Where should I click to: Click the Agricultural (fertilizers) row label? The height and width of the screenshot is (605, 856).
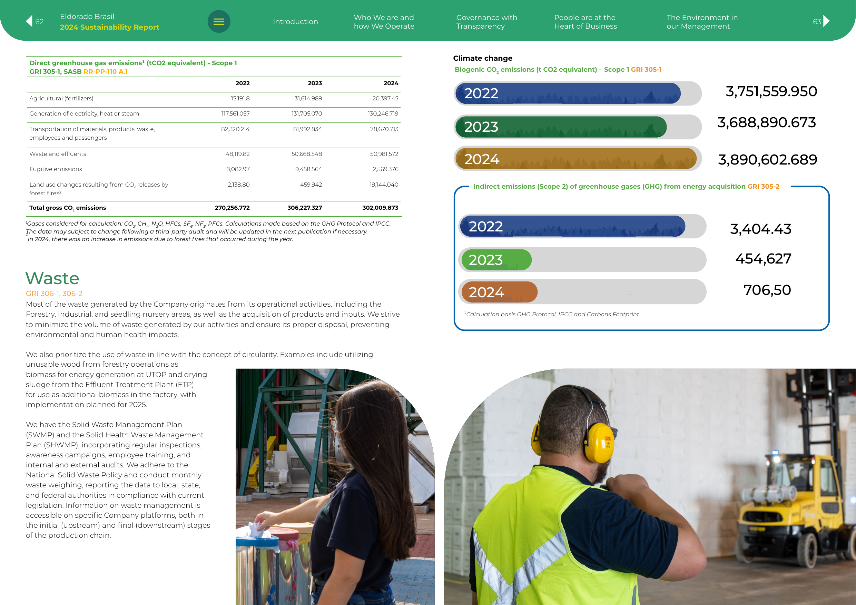tap(61, 98)
